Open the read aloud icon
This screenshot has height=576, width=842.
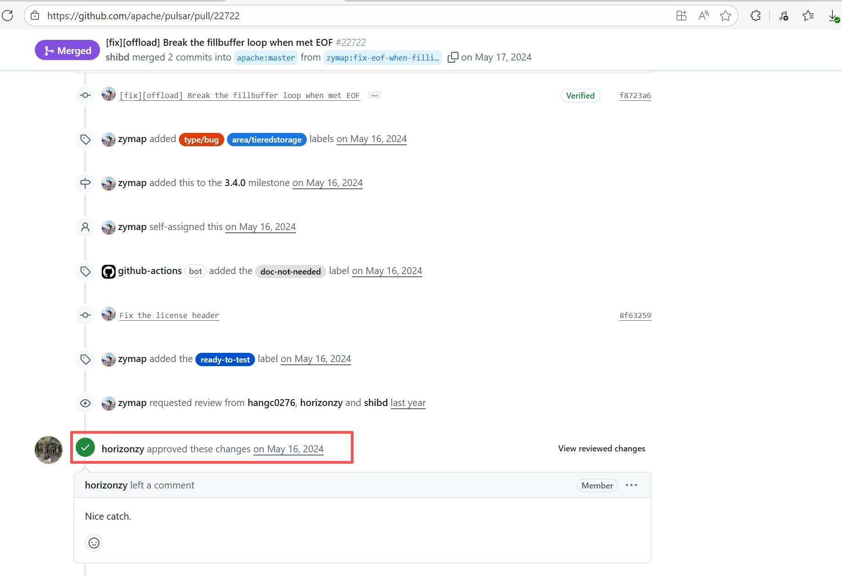703,16
